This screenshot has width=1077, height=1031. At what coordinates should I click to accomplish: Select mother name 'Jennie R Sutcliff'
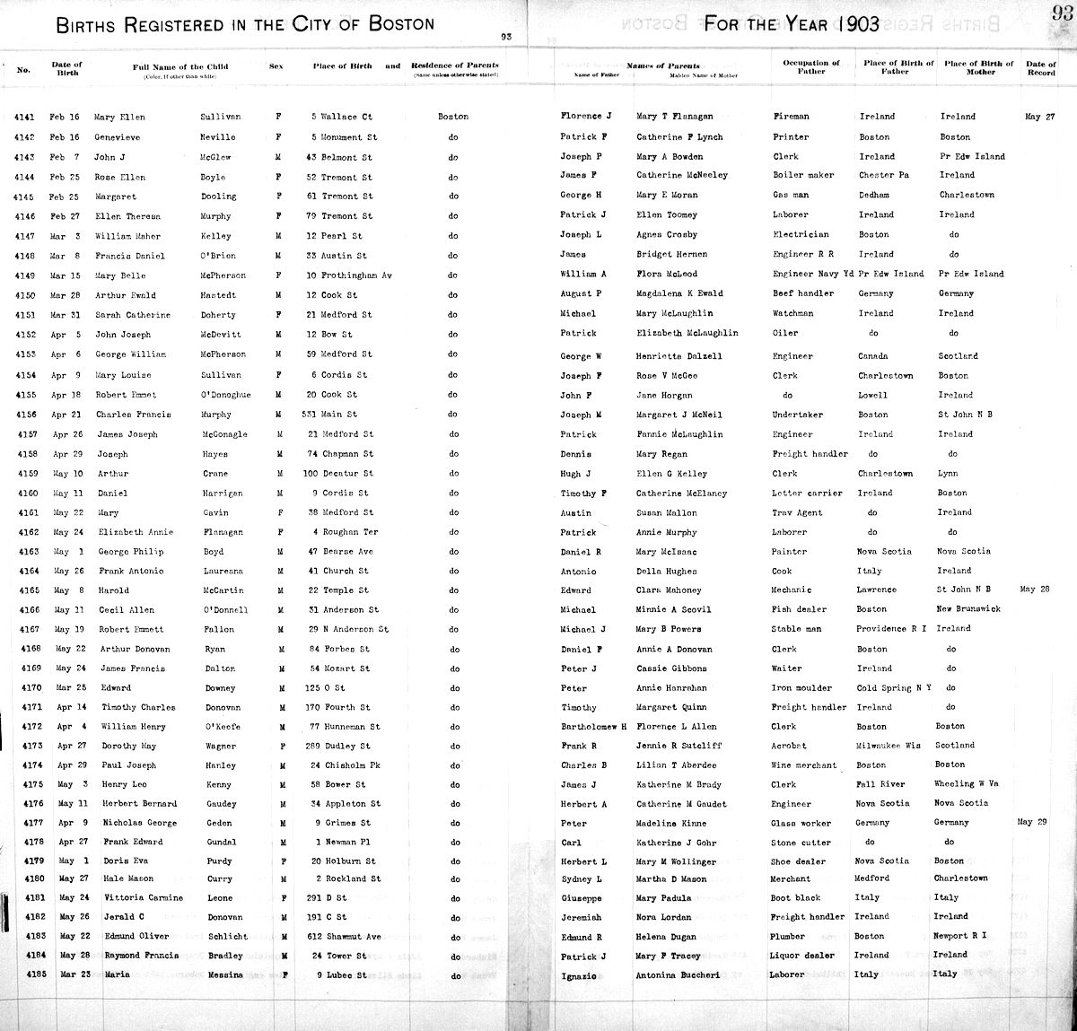tap(679, 747)
